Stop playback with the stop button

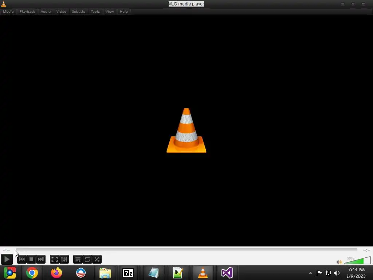click(x=31, y=259)
